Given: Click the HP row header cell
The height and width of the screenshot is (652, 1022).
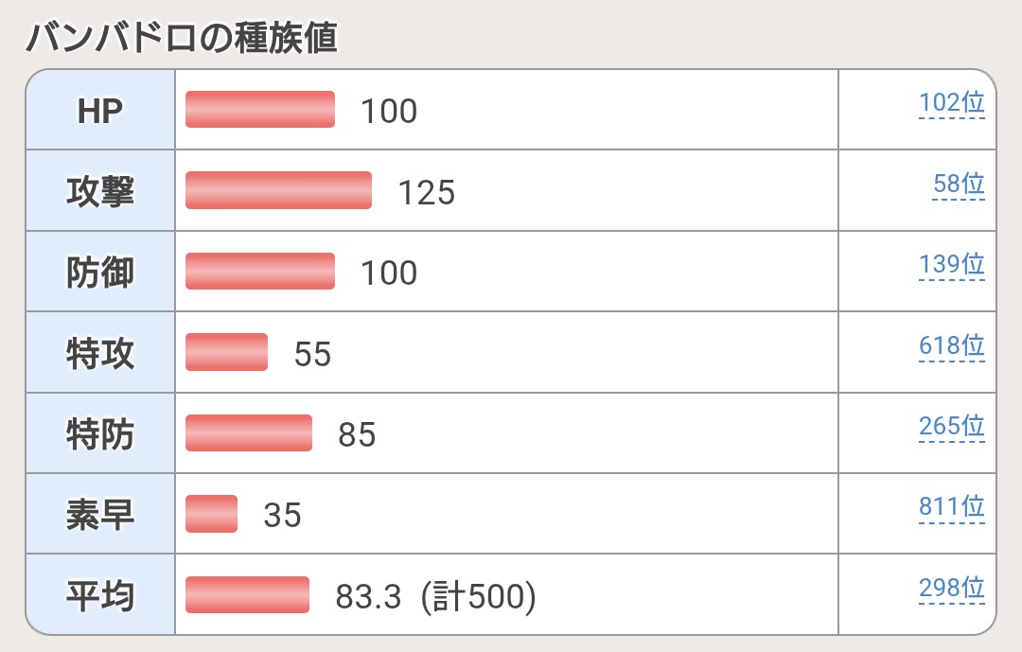Looking at the screenshot, I should click(100, 110).
